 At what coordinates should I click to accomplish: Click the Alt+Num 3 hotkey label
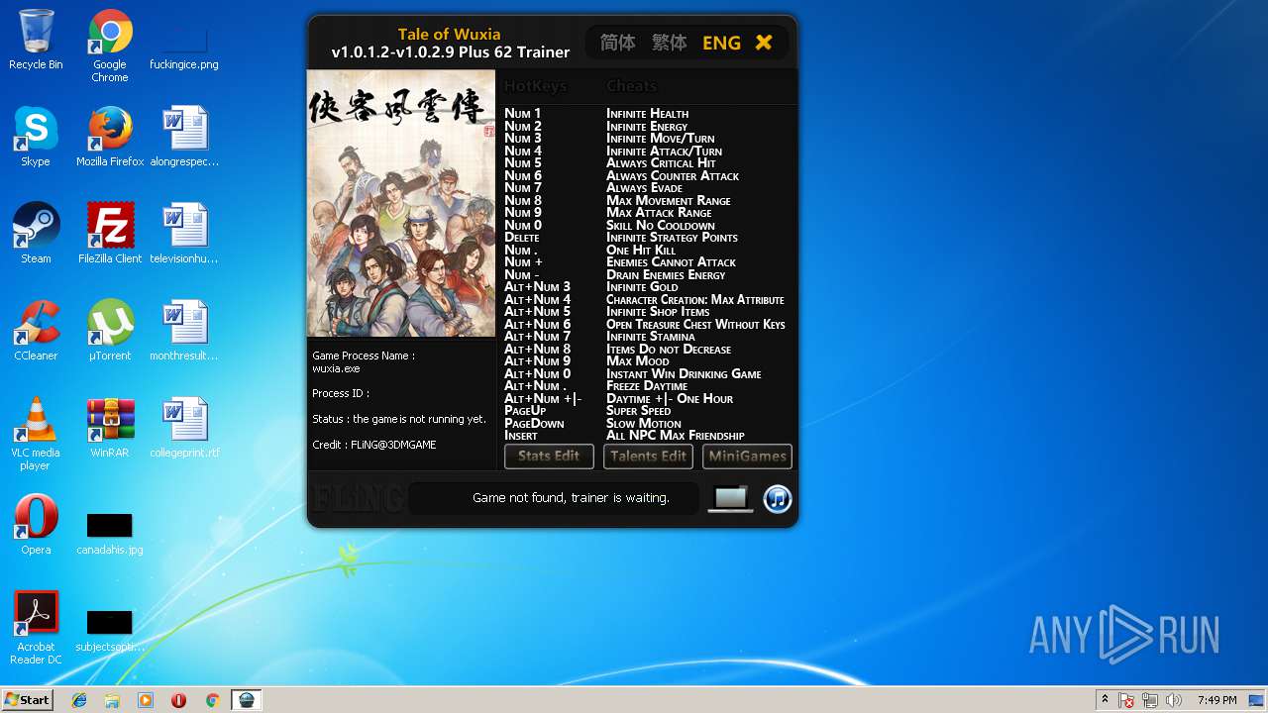coord(538,287)
